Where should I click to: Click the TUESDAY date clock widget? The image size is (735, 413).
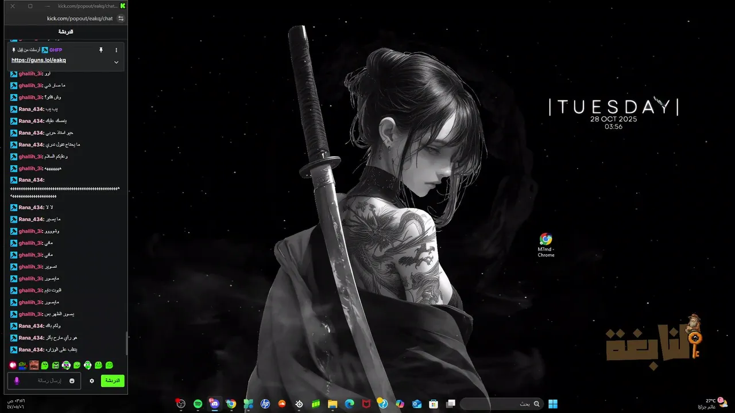613,114
